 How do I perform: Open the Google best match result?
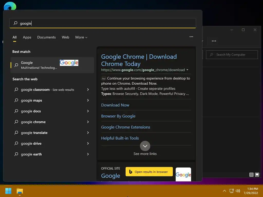tap(52, 65)
